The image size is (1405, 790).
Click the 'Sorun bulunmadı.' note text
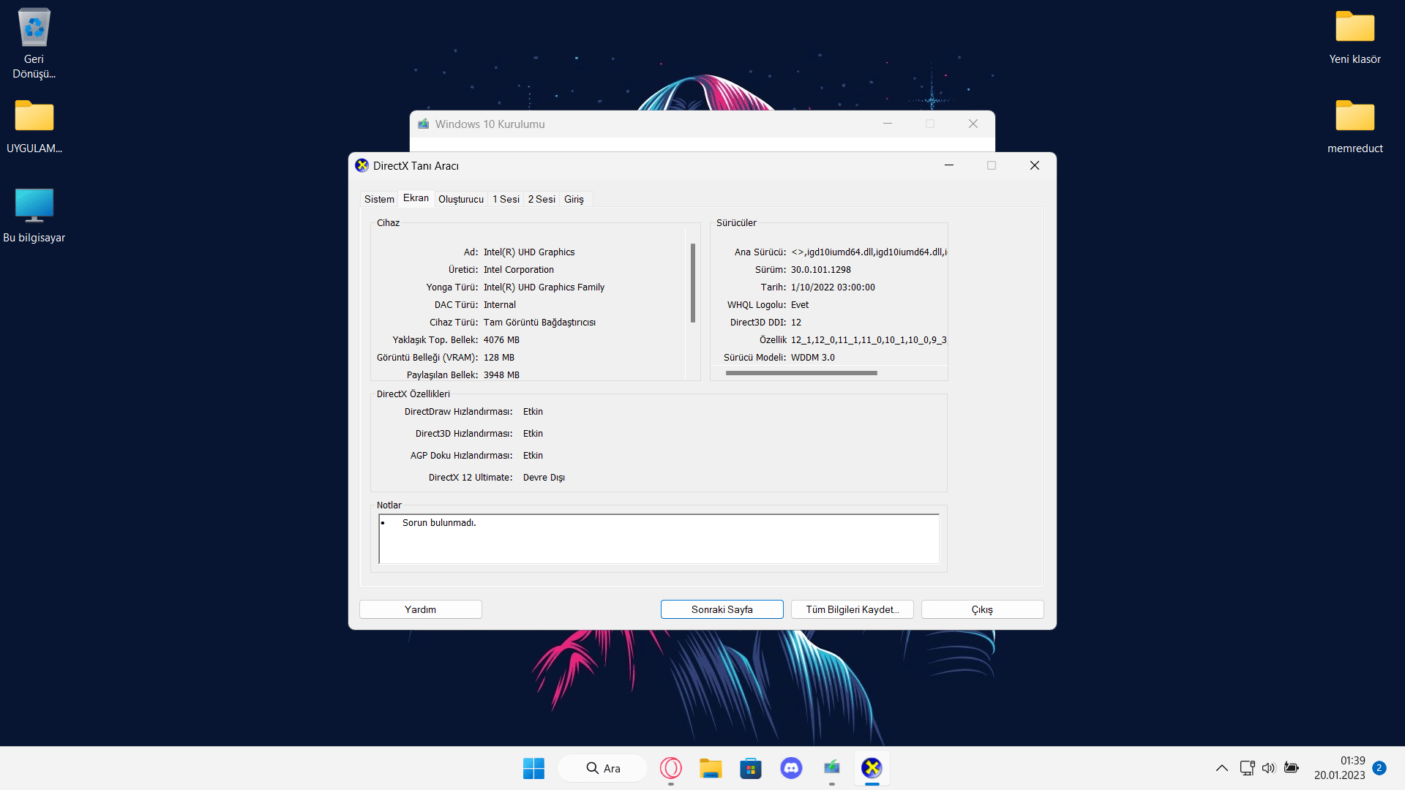pos(439,523)
